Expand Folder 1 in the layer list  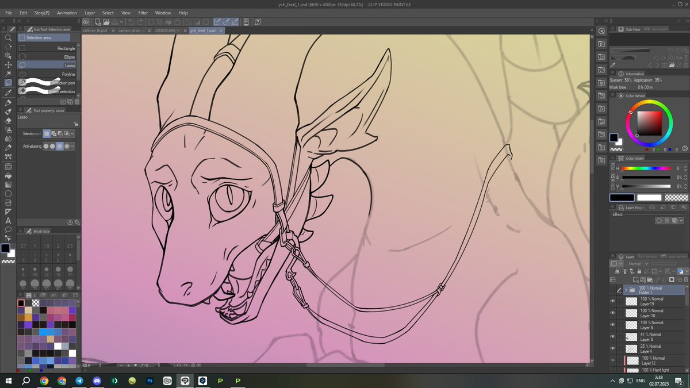click(x=627, y=290)
